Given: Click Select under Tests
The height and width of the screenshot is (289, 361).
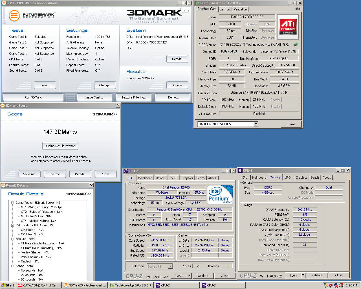Looking at the screenshot, I should pyautogui.click(x=45, y=85).
